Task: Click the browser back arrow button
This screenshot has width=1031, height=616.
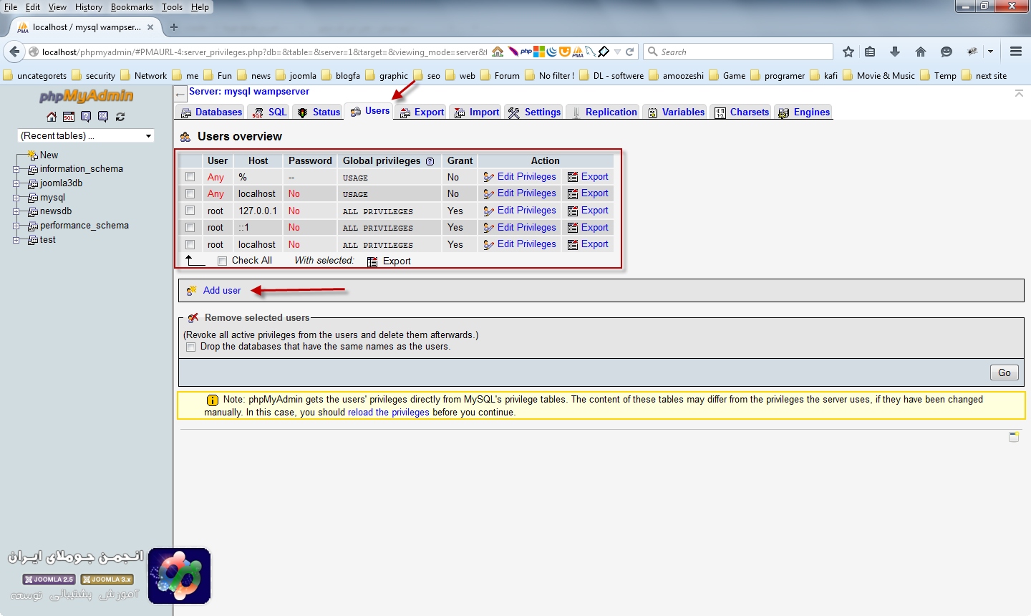Action: tap(14, 52)
